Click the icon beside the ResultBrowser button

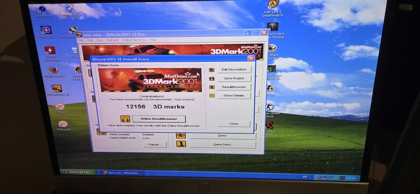pos(212,87)
